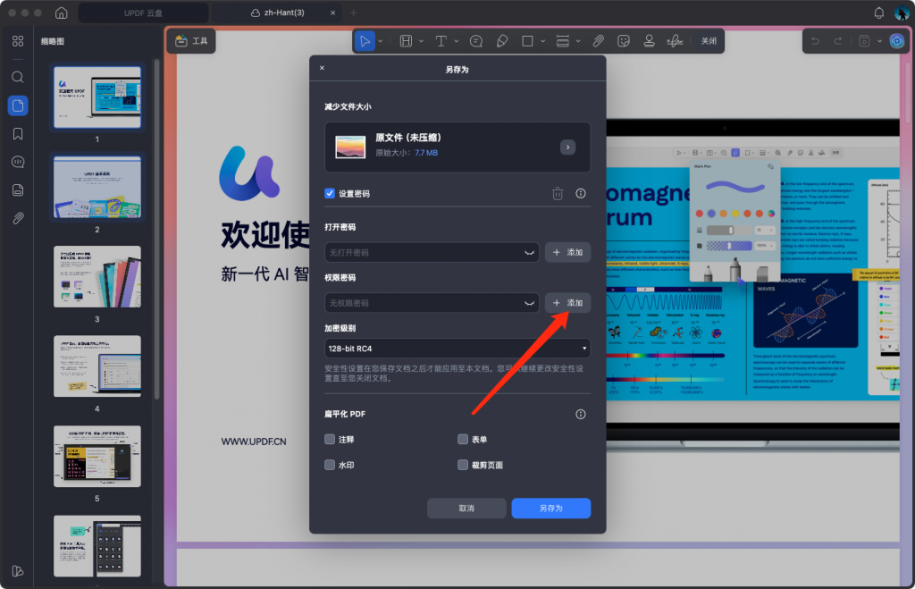Open the UPDF AI assistant icon
The width and height of the screenshot is (915, 589).
pos(897,41)
